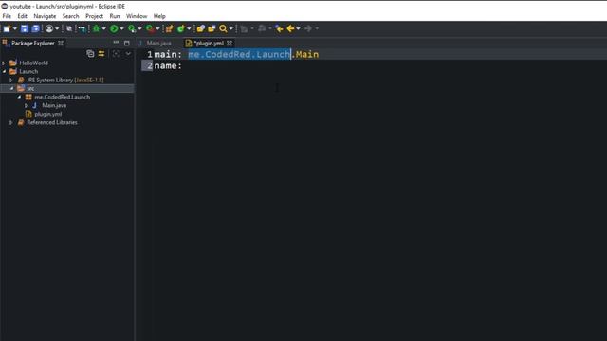Click the New file toolbar icon
The width and height of the screenshot is (607, 341).
coord(7,28)
